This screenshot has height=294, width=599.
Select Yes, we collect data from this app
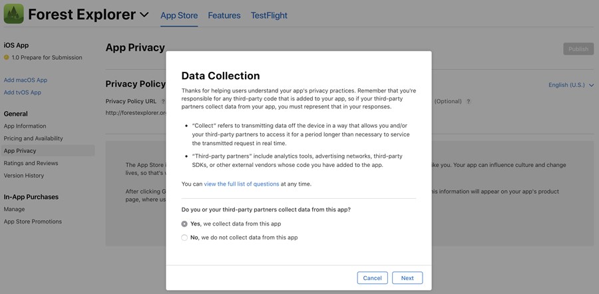click(x=184, y=224)
